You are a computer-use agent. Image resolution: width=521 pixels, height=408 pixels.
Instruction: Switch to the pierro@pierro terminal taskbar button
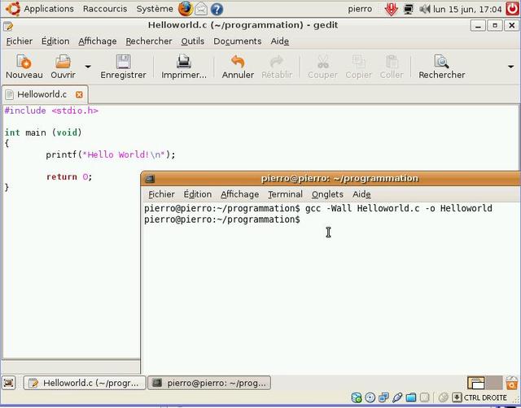[x=209, y=383]
